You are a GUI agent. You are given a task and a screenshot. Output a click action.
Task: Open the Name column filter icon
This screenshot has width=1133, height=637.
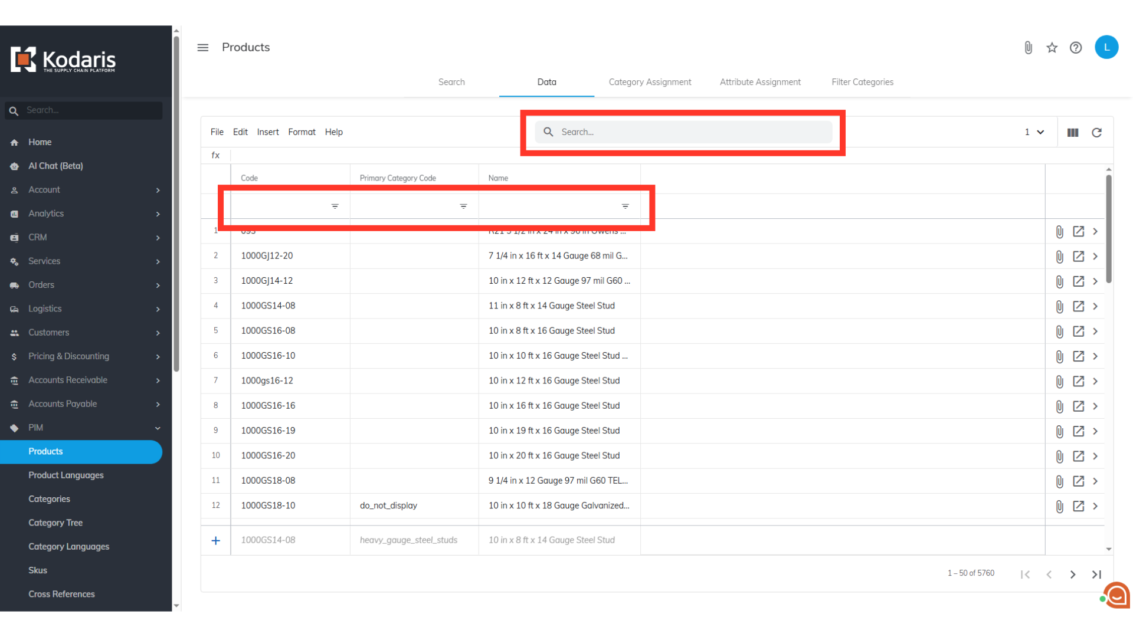click(x=625, y=206)
